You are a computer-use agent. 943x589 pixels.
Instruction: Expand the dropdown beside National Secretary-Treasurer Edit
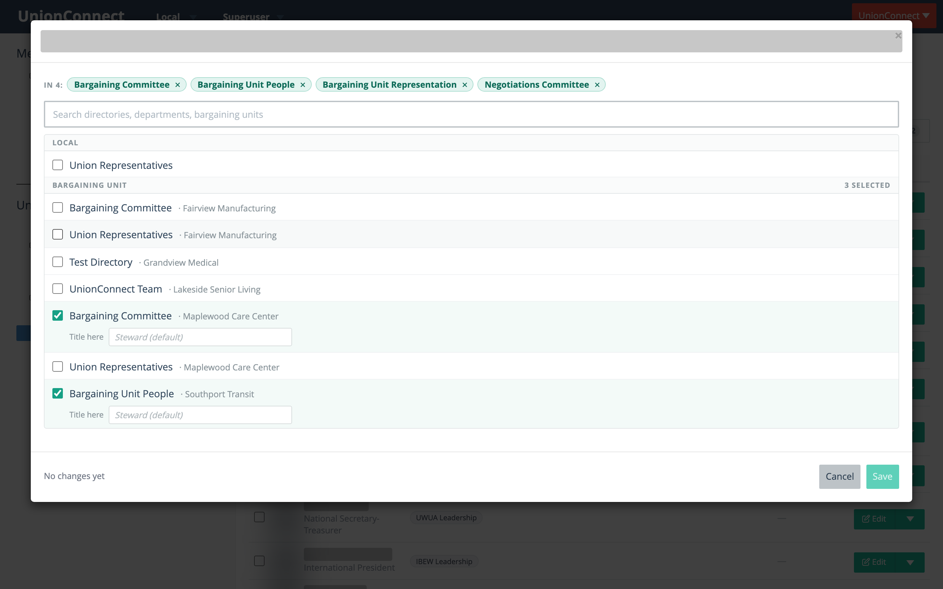910,519
